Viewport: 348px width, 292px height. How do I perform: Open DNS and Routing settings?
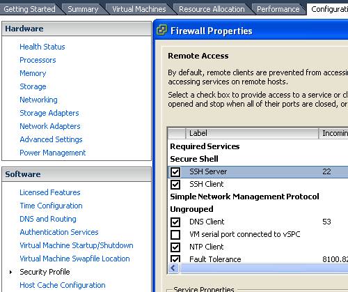(48, 219)
